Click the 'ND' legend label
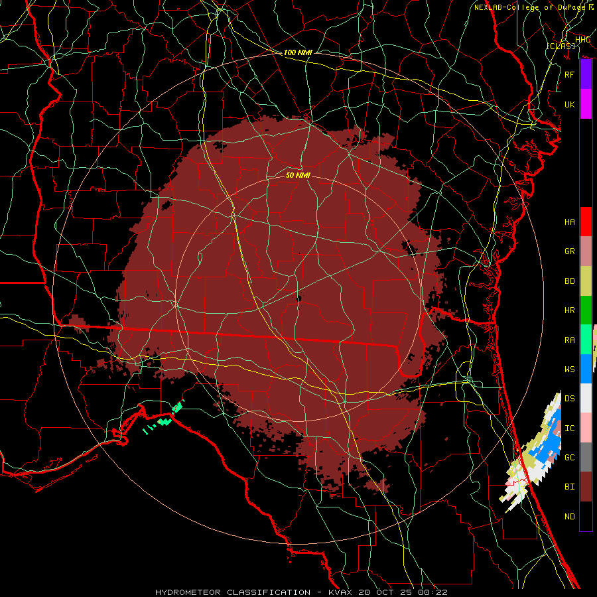The width and height of the screenshot is (597, 597). 569,516
